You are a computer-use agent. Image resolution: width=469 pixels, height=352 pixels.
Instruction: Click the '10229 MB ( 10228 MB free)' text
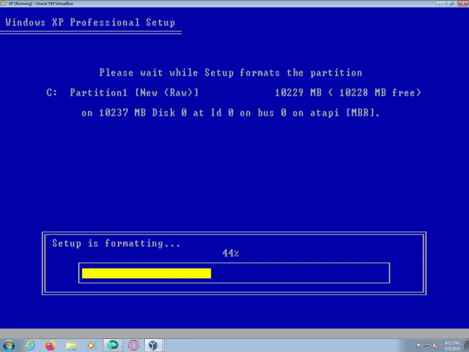pos(348,93)
